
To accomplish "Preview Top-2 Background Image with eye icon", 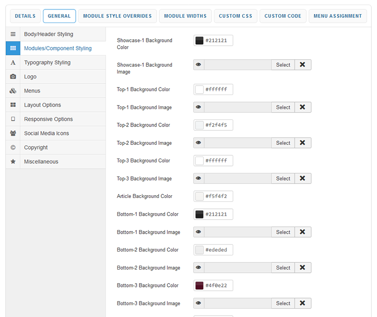I will point(198,143).
